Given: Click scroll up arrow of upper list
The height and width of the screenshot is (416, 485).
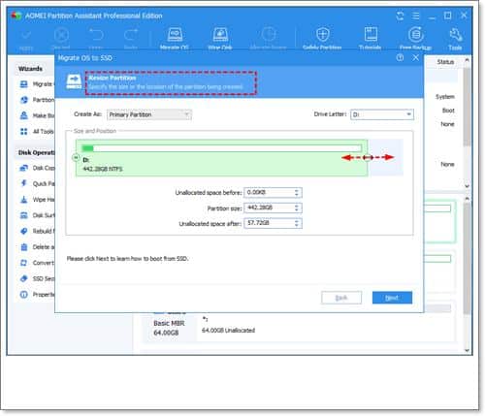Looking at the screenshot, I should (x=467, y=60).
